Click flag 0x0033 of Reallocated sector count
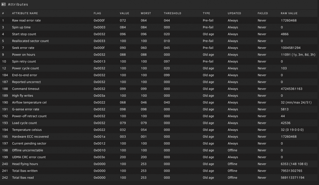 tap(100, 41)
